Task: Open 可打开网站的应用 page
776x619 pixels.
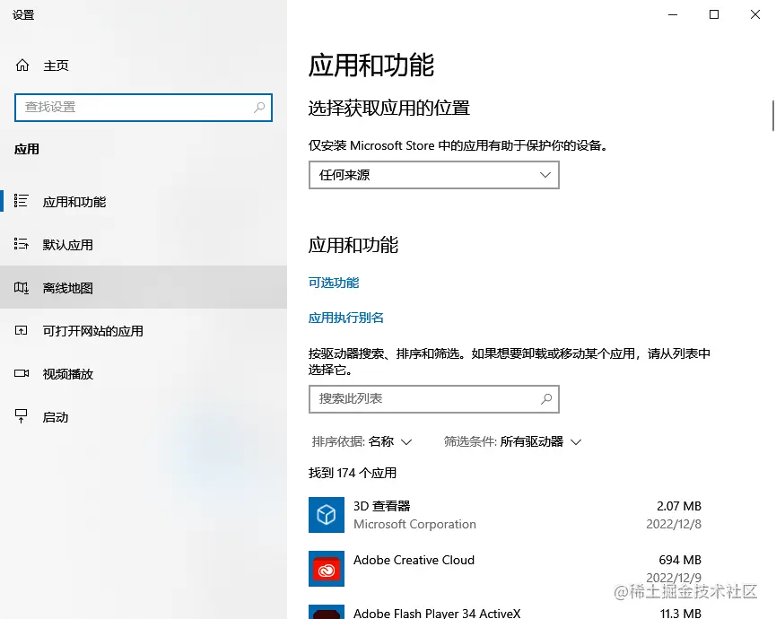Action: point(144,330)
